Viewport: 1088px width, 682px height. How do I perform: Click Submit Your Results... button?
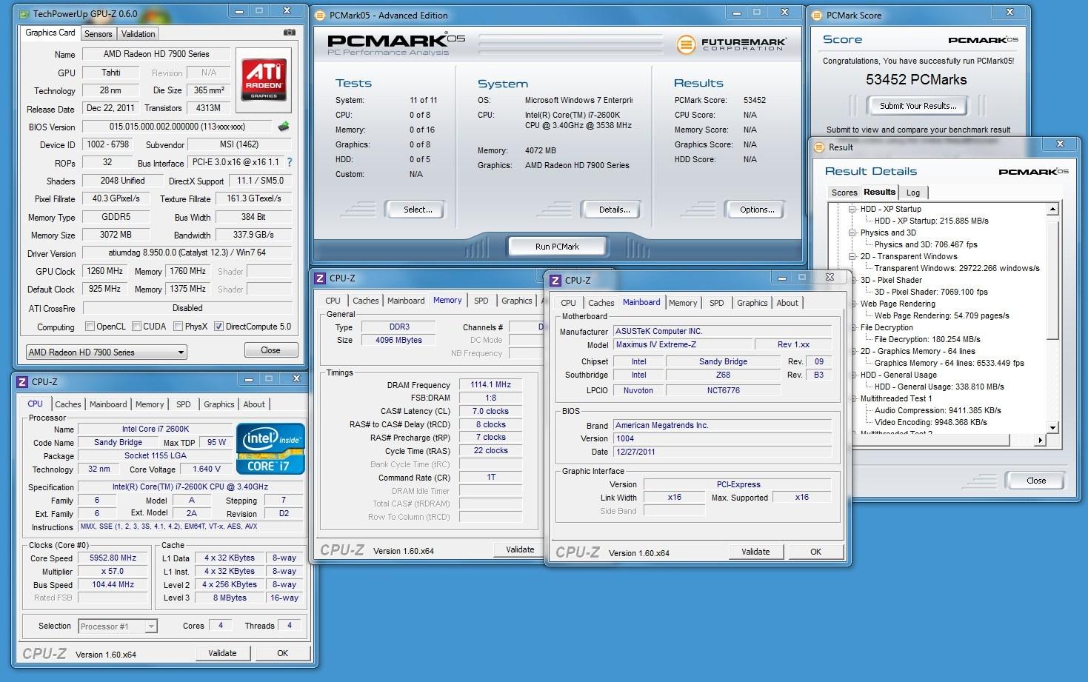[918, 106]
